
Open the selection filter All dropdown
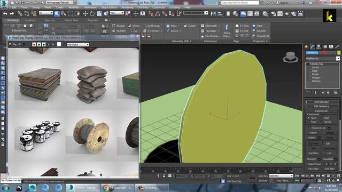pyautogui.click(x=46, y=13)
